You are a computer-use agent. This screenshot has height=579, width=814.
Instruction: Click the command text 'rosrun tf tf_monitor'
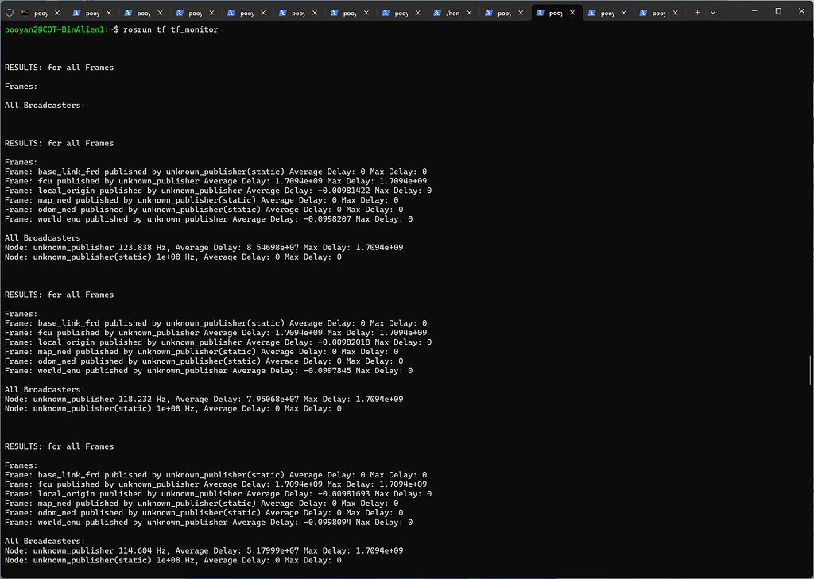tap(171, 29)
